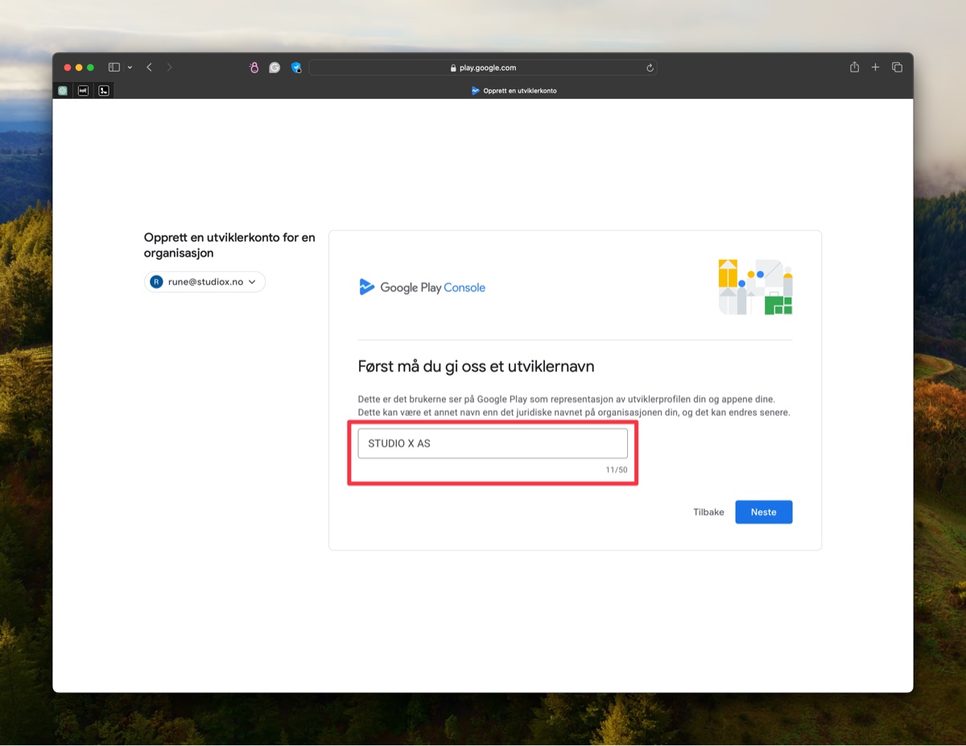
Task: Click the R avatar in account chip
Action: [x=156, y=282]
